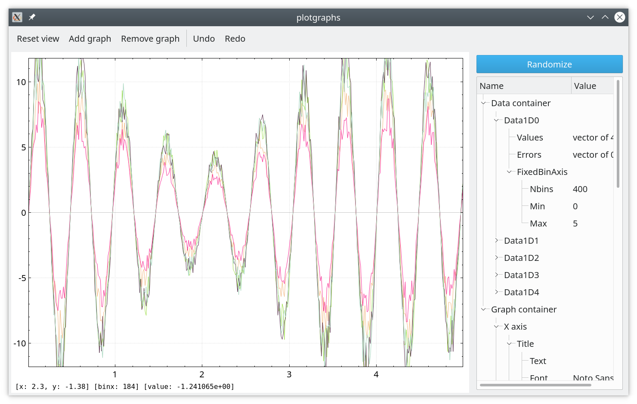The height and width of the screenshot is (404, 637).
Task: Close the plotgraphs window
Action: click(620, 17)
